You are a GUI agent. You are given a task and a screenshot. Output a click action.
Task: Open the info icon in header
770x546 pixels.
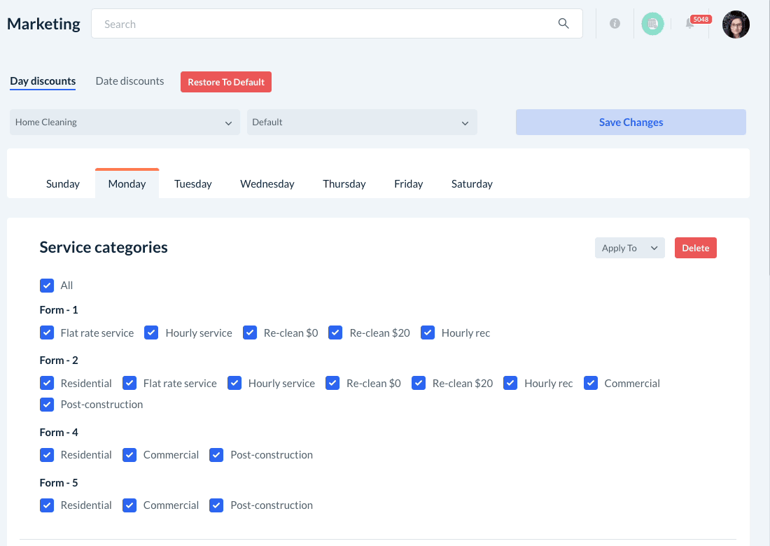click(x=615, y=24)
